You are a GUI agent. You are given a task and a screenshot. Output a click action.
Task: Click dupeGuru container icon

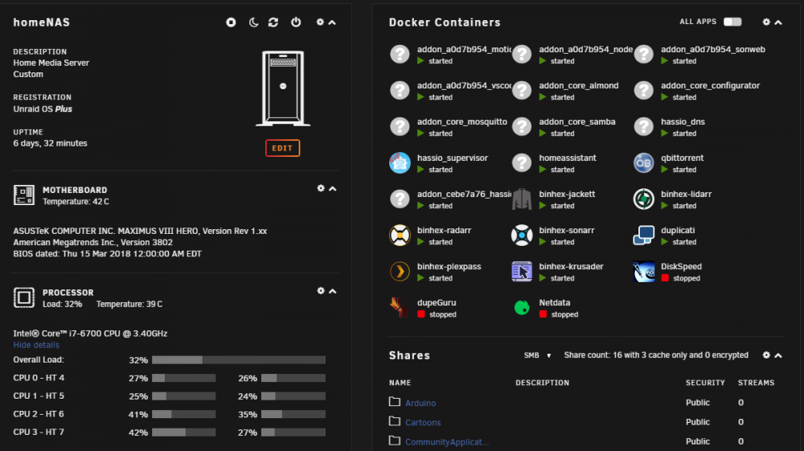coord(400,307)
